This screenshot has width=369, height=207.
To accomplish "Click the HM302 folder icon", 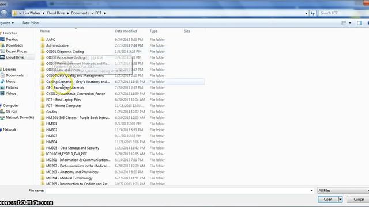I will [x=43, y=130].
